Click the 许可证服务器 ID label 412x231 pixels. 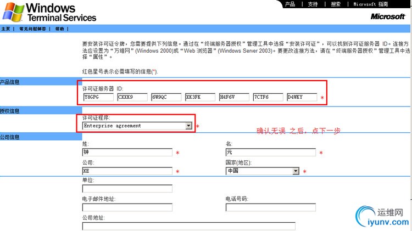point(103,89)
